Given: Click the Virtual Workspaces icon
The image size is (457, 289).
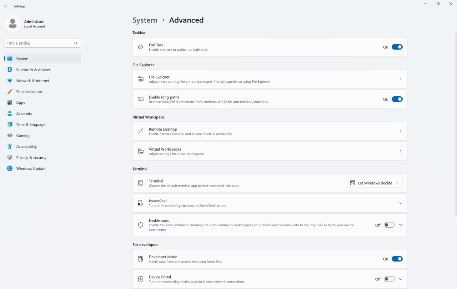Looking at the screenshot, I should [140, 151].
